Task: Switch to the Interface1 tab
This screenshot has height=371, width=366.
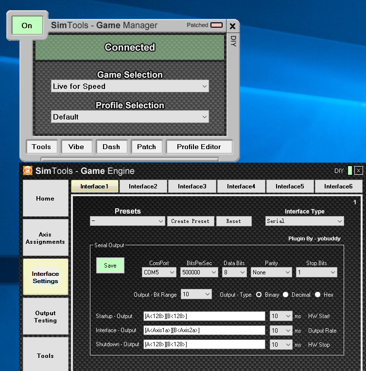Action: (94, 186)
